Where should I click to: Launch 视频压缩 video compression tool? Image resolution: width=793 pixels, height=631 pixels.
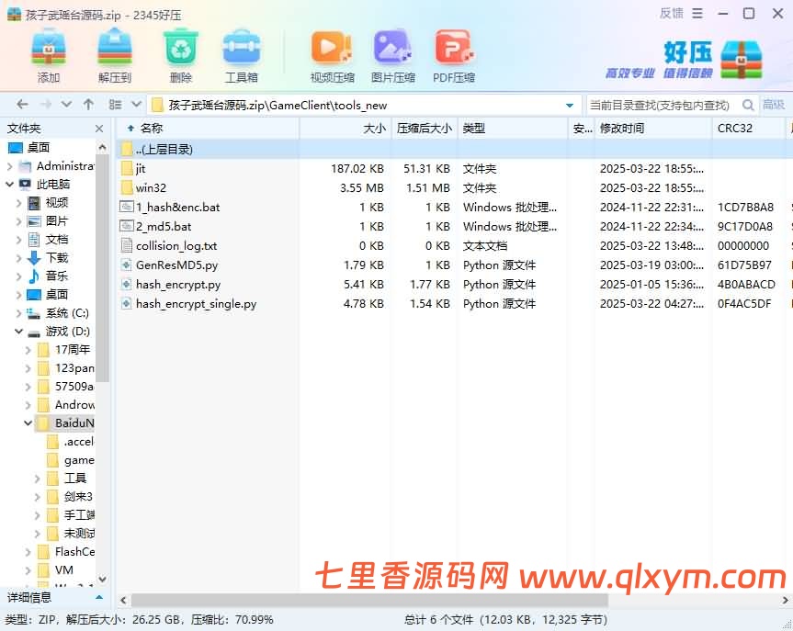[x=331, y=51]
